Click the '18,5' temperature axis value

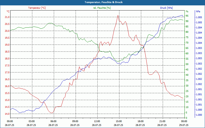pos(7,52)
